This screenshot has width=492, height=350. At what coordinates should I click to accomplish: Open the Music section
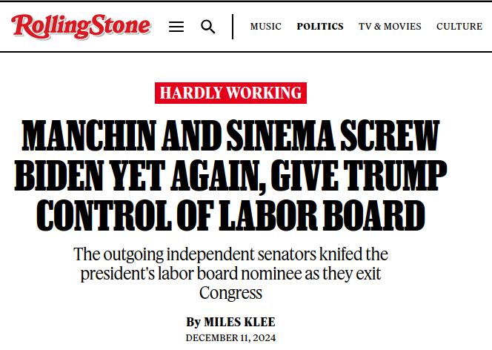point(265,27)
